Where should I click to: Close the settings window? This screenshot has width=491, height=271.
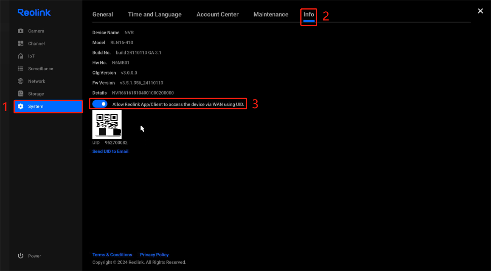(x=480, y=11)
